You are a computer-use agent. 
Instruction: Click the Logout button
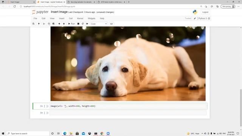[205, 12]
